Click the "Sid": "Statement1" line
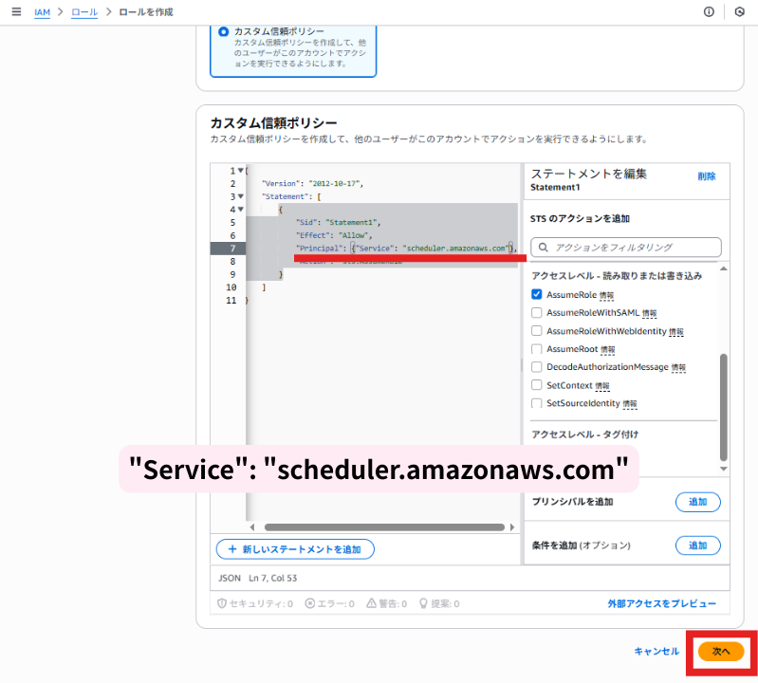Image resolution: width=758 pixels, height=683 pixels. click(x=338, y=222)
